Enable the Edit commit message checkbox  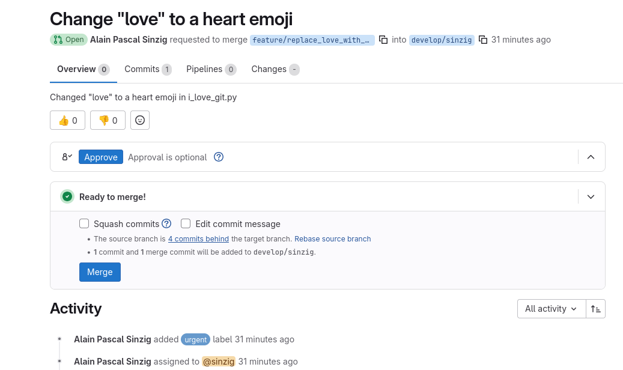(186, 223)
